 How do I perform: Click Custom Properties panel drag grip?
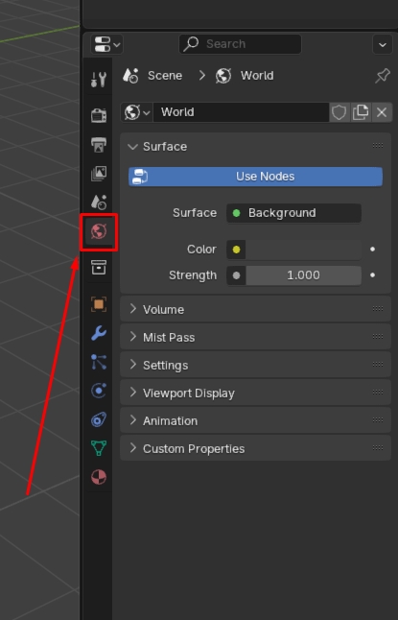[x=378, y=448]
